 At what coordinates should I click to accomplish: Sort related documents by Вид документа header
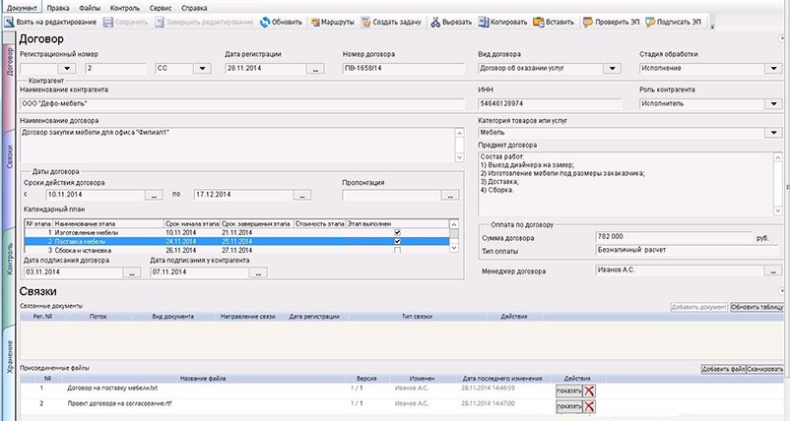(x=172, y=317)
